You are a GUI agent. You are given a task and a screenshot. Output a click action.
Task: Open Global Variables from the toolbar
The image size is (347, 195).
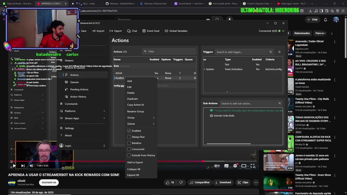(x=176, y=31)
